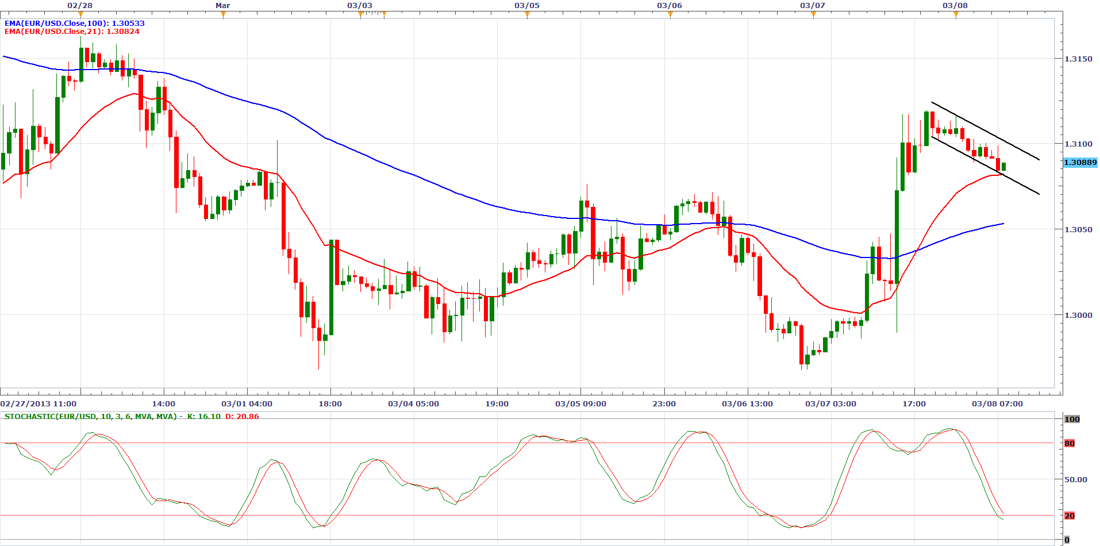Click the orange marker under 03/07
The image size is (1100, 546).
[x=813, y=14]
